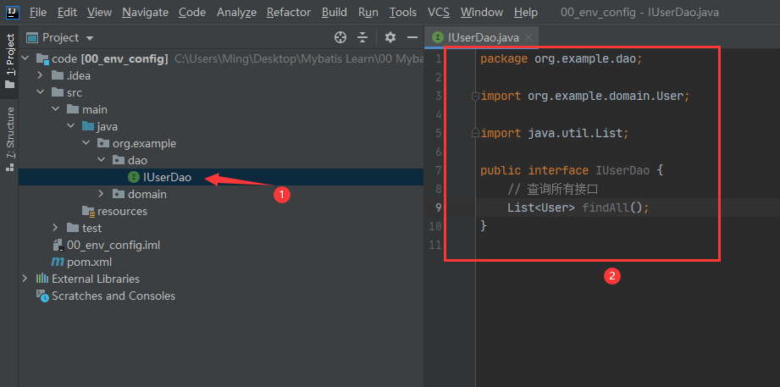Open the View menu

click(x=99, y=12)
